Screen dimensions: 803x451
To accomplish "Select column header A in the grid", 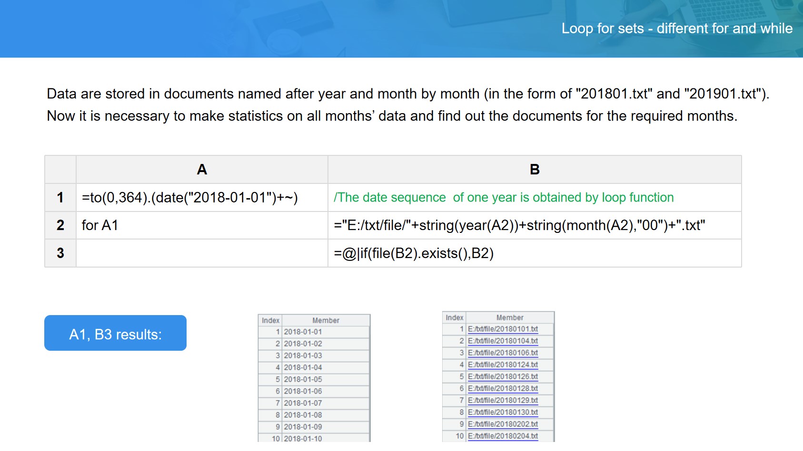I will (202, 170).
